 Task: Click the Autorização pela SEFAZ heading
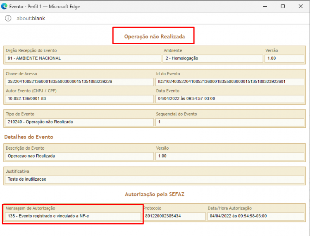coord(155,194)
